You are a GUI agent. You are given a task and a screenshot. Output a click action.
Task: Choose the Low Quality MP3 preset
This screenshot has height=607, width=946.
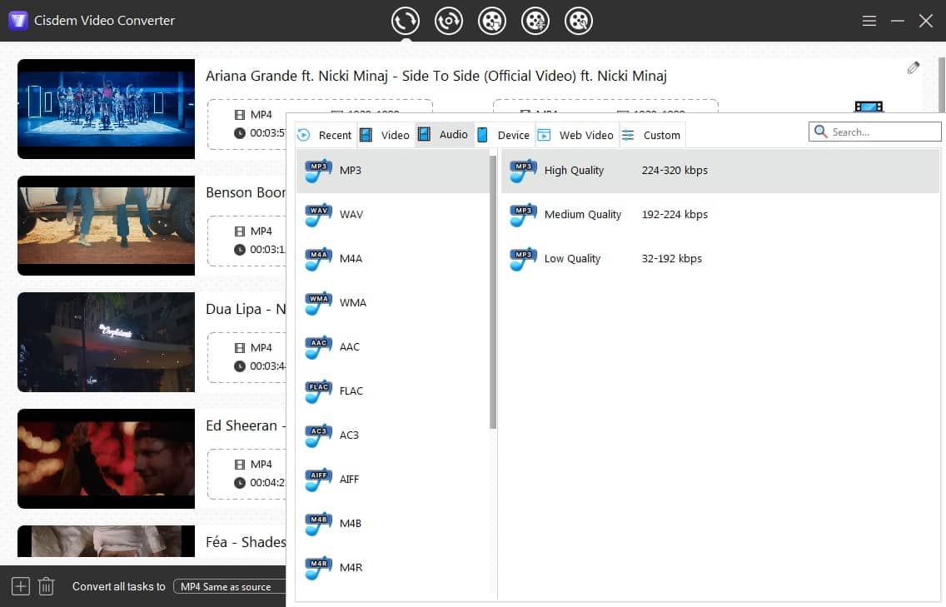[571, 258]
